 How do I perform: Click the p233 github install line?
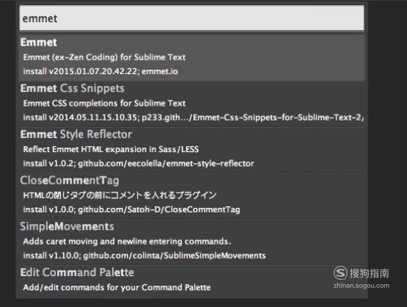coord(194,118)
